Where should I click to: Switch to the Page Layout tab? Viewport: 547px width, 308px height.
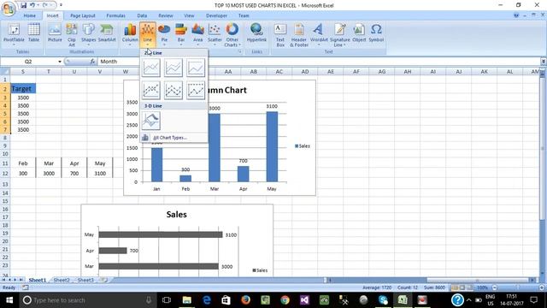point(83,15)
